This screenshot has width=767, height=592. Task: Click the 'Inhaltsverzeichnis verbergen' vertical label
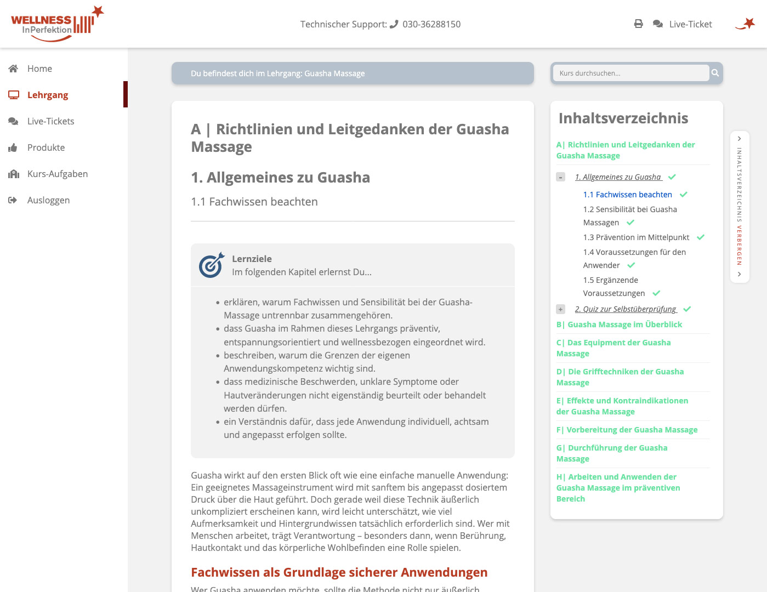[739, 206]
